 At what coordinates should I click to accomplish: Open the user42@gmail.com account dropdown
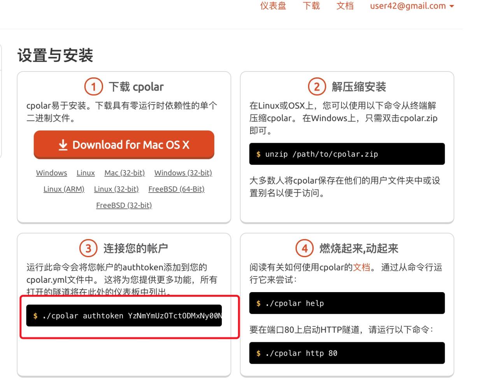tap(408, 6)
